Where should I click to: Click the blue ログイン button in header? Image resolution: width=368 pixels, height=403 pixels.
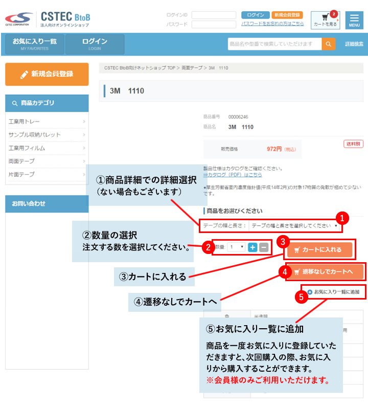(x=255, y=15)
